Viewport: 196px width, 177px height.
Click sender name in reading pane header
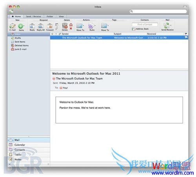click(79, 79)
